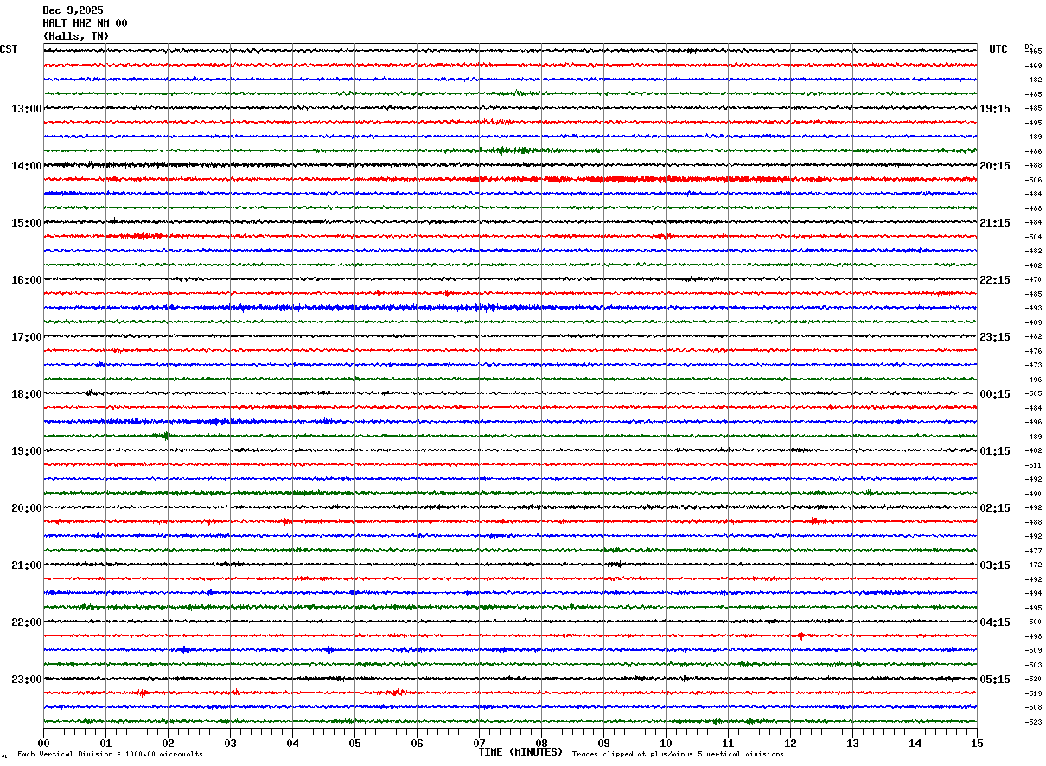Click the DC offset value "-520"

coord(1033,679)
